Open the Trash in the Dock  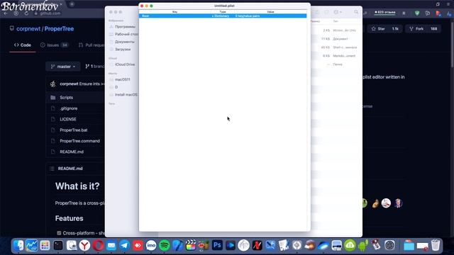tap(436, 246)
